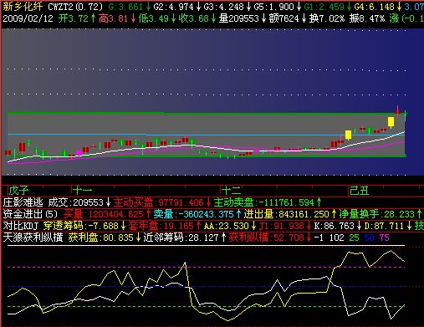This screenshot has height=327, width=424.
Task: Select the 资金进出 (5) indicator label
Action: pyautogui.click(x=30, y=214)
